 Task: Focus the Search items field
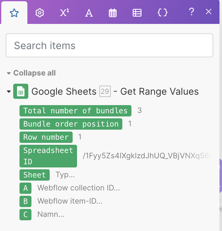click(x=109, y=46)
